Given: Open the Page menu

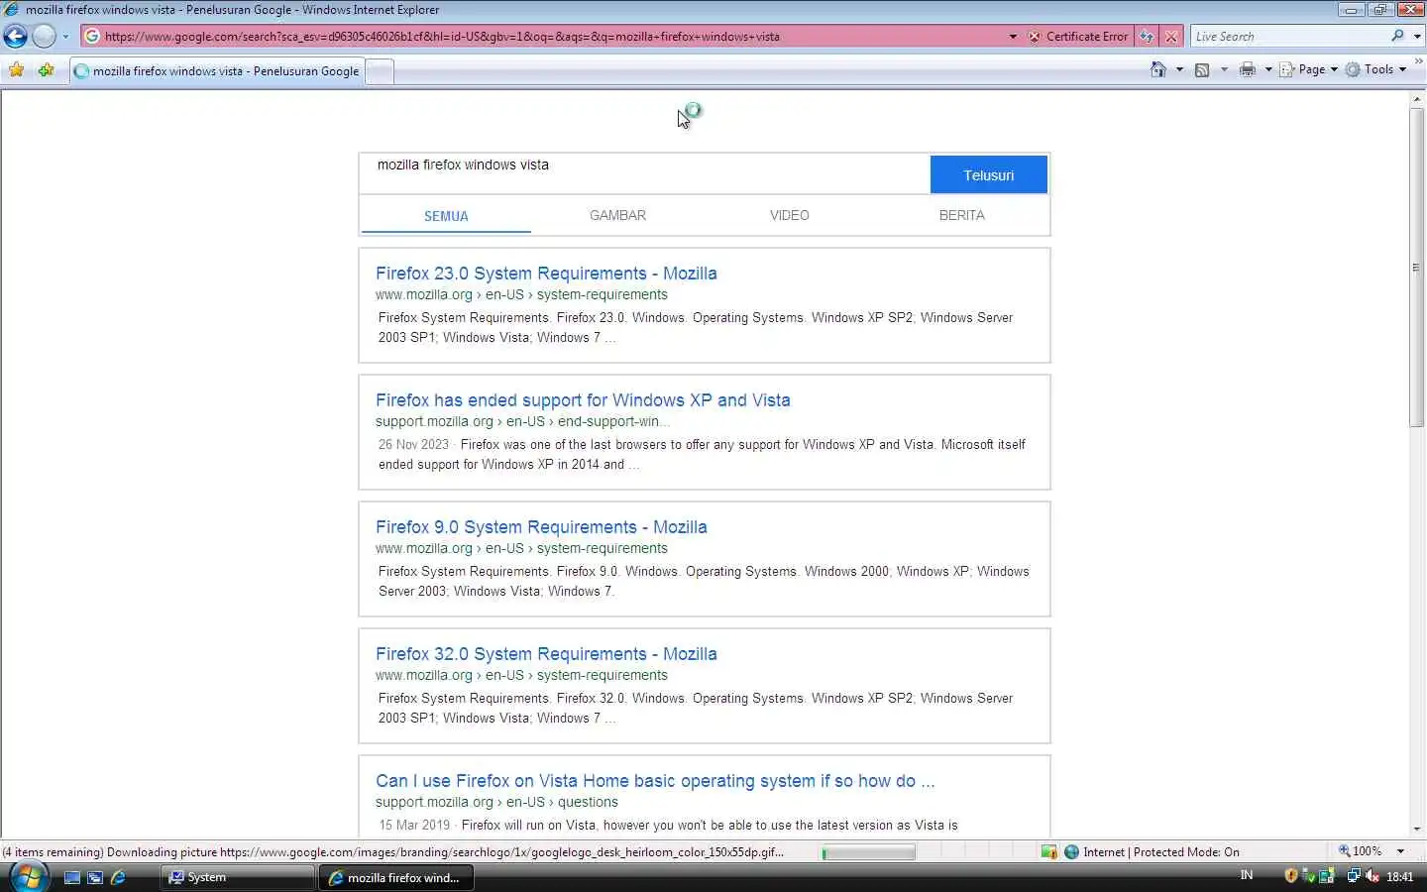Looking at the screenshot, I should 1308,69.
